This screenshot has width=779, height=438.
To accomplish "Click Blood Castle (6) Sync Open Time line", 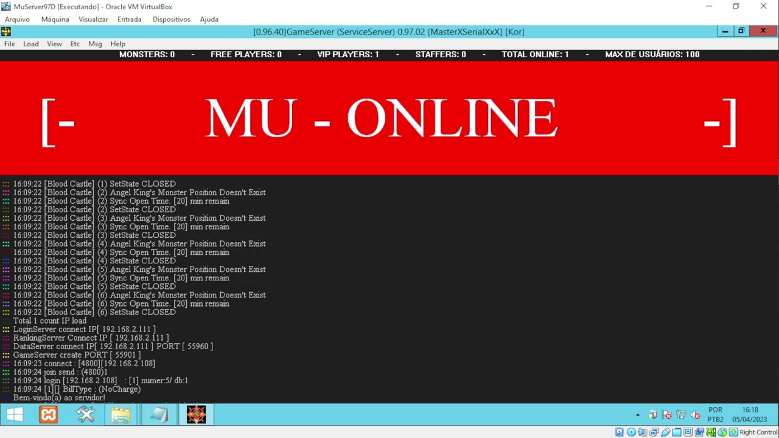I will (121, 304).
